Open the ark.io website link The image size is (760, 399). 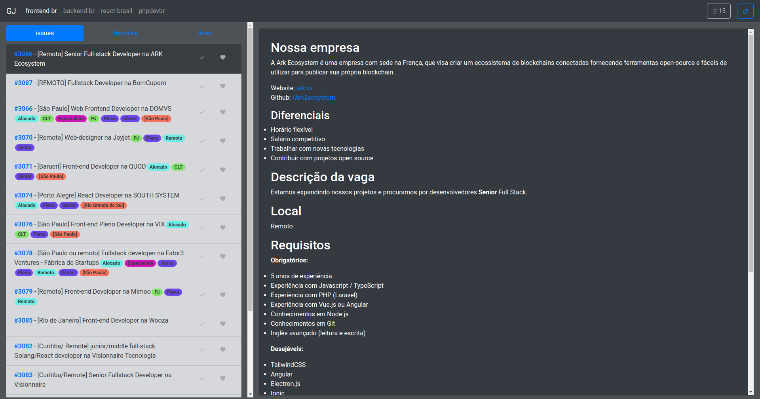[x=304, y=88]
